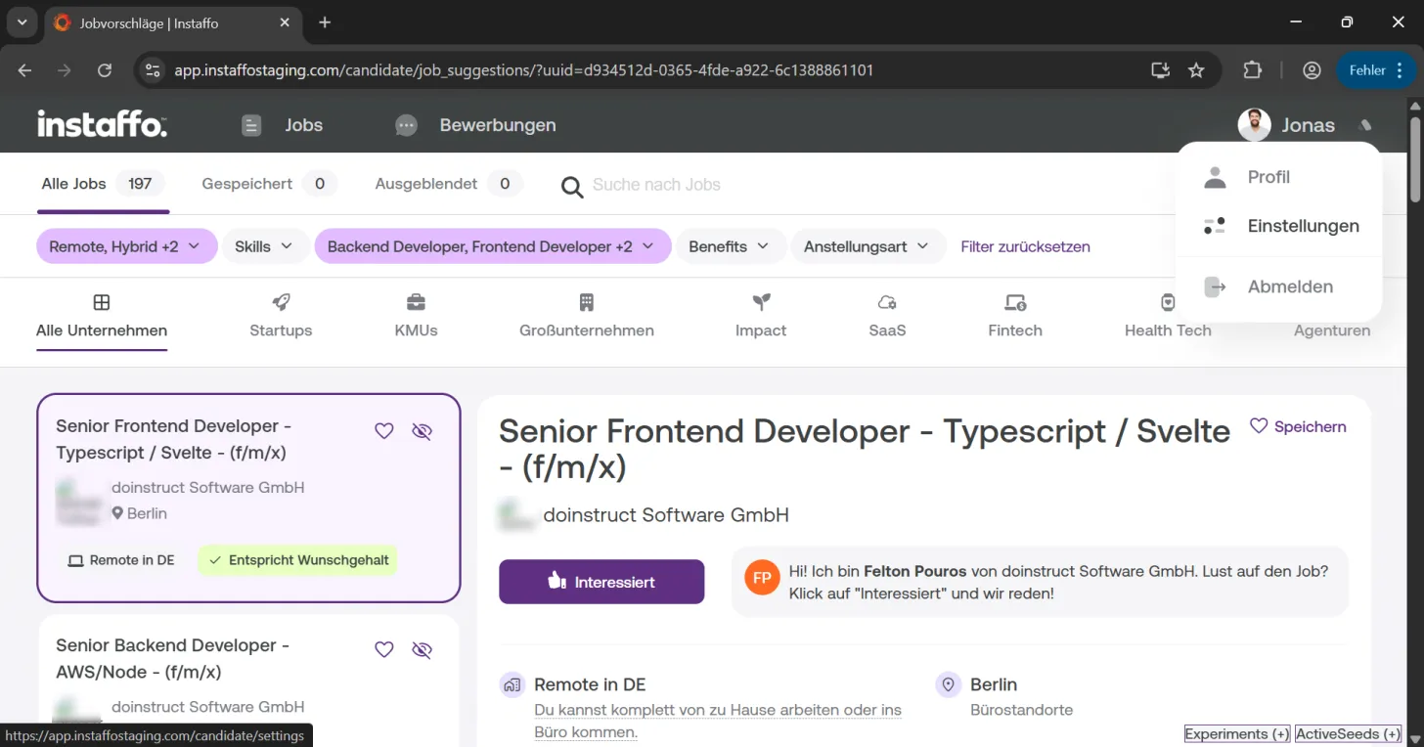Click the Fehler browser button
This screenshot has width=1424, height=747.
(1377, 70)
